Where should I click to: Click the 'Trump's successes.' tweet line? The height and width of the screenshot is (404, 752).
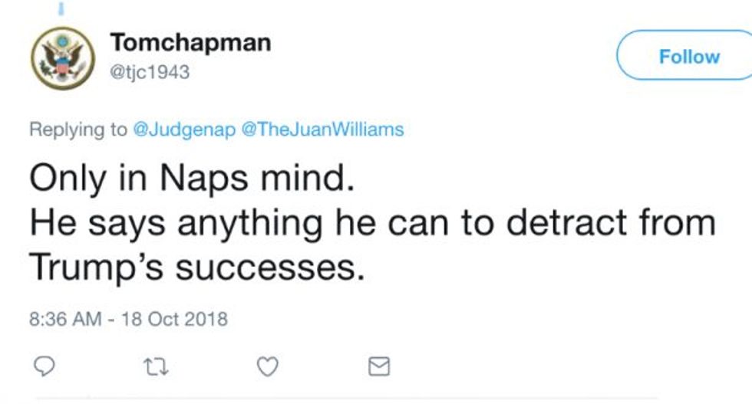coord(197,268)
